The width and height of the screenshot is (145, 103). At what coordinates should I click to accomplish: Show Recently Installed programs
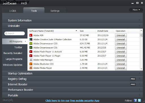(x=15, y=53)
